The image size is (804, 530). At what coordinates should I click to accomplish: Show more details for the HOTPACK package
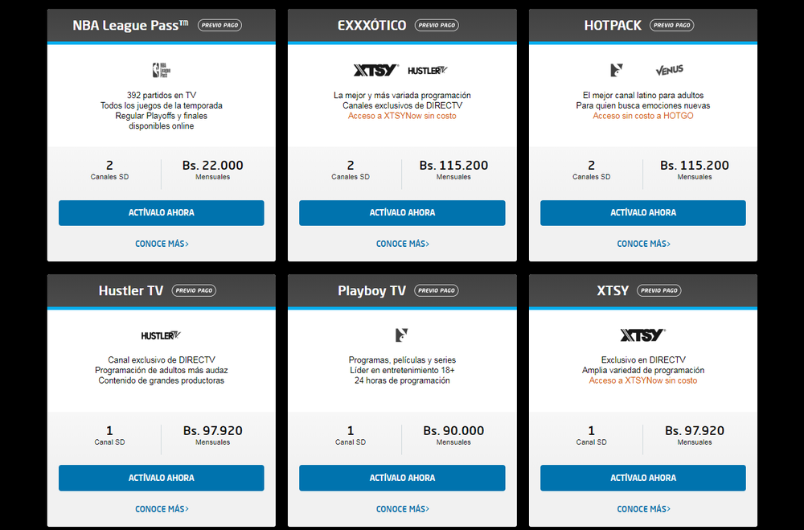[x=644, y=244]
